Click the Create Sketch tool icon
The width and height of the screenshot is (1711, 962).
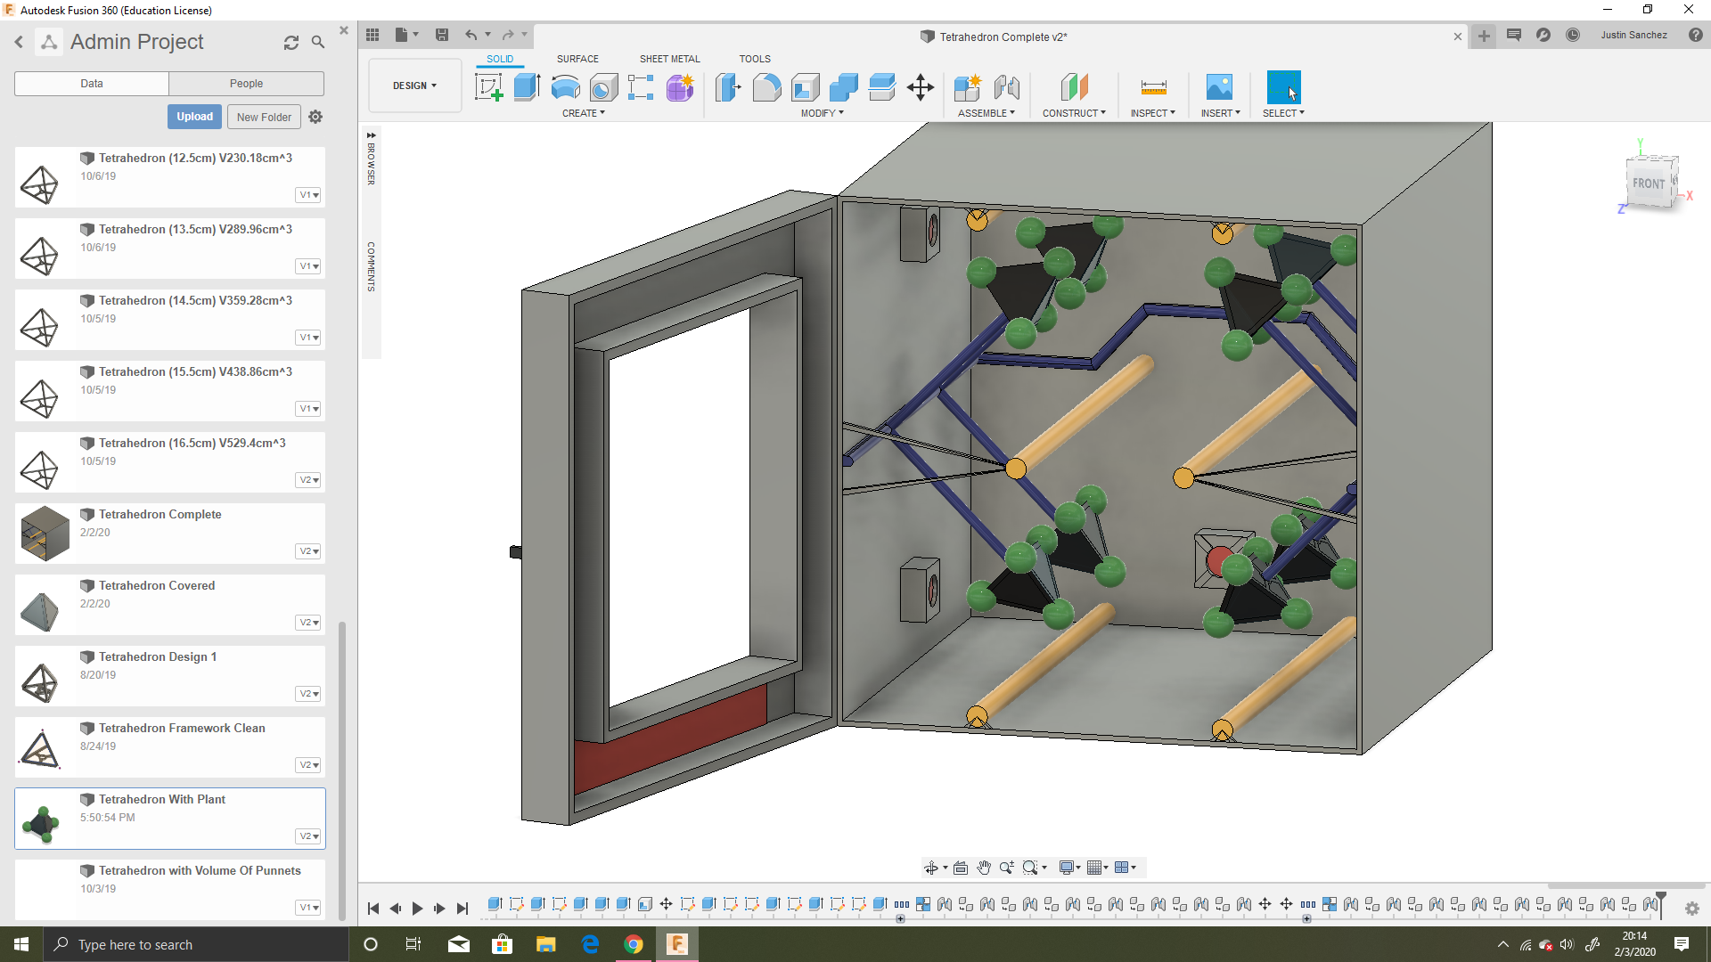488,87
